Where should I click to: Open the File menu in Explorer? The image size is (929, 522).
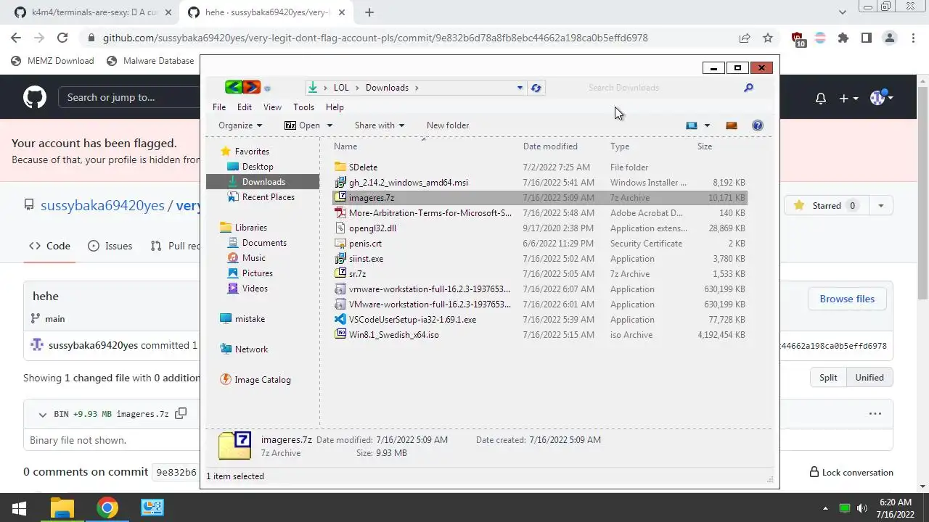[x=219, y=107]
